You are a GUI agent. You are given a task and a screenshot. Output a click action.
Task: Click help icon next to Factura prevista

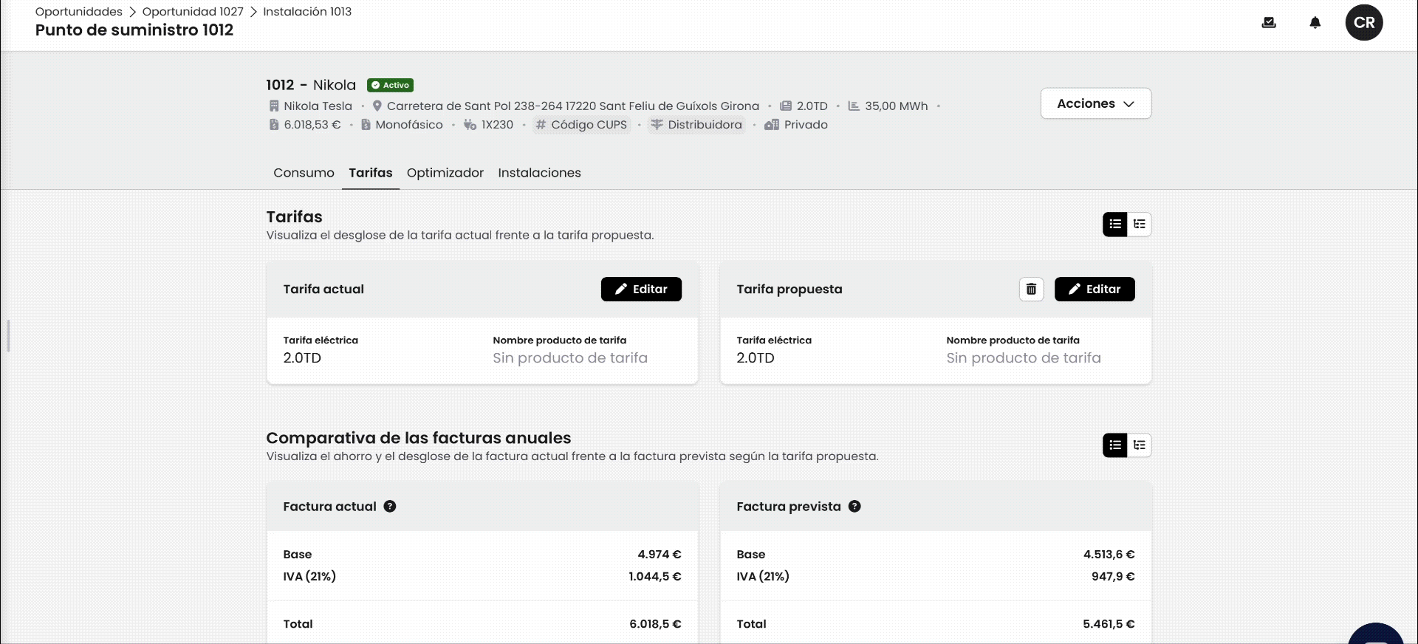[x=854, y=506]
